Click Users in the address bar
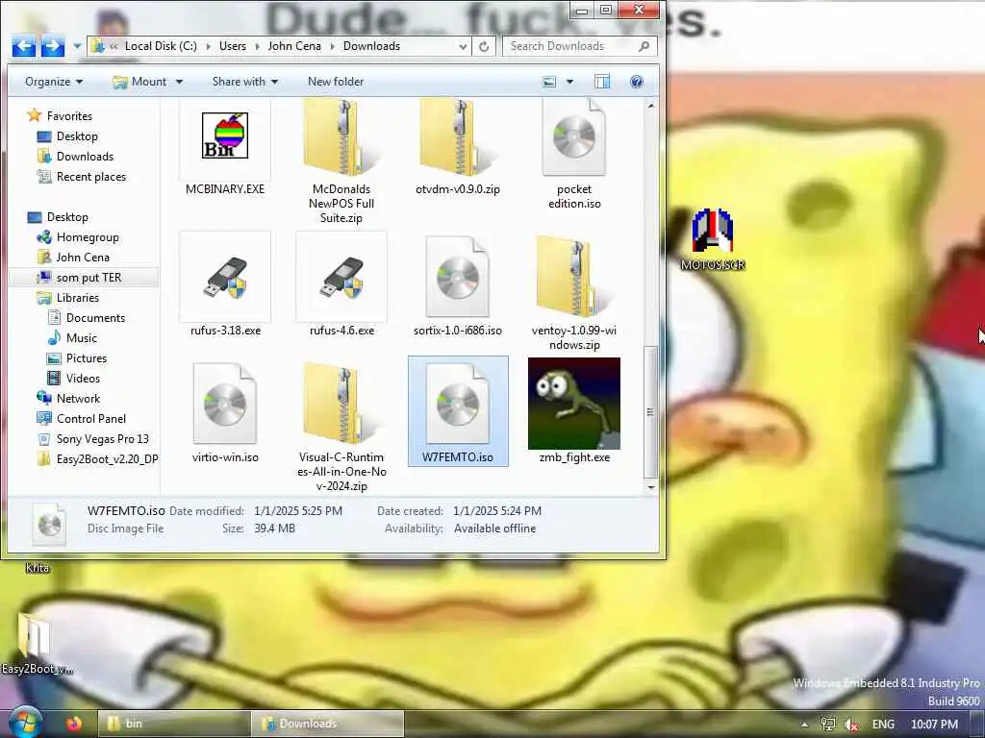This screenshot has height=738, width=985. [x=233, y=46]
